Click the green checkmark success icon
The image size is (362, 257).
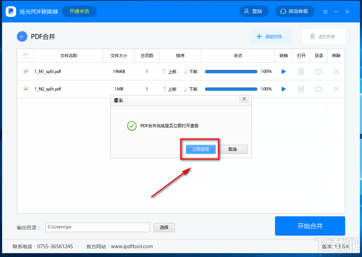132,126
